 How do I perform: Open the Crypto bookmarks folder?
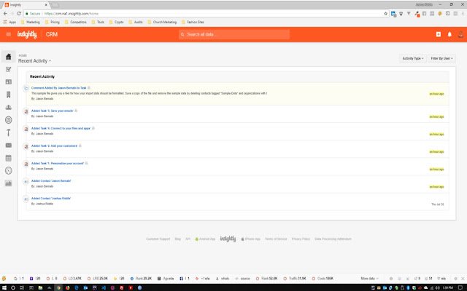[x=117, y=22]
